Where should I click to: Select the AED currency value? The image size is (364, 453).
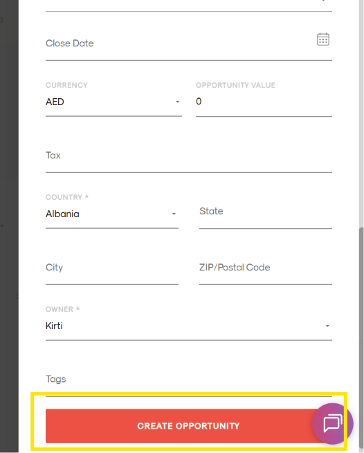[55, 102]
